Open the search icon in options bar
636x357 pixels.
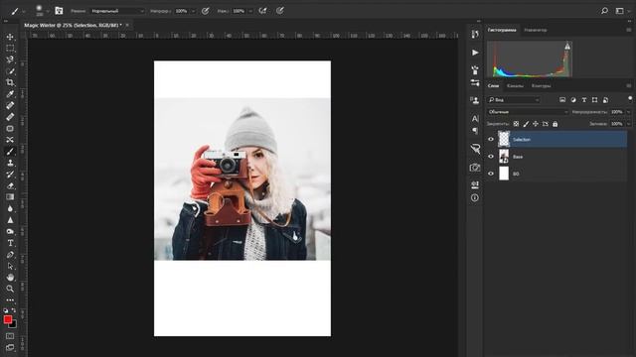[604, 11]
